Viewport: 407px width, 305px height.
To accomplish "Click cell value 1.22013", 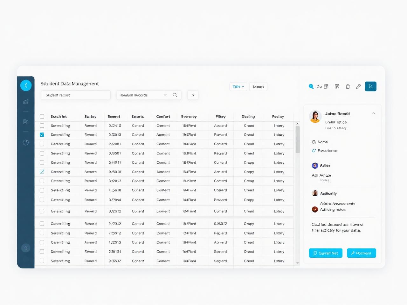I will (115, 242).
